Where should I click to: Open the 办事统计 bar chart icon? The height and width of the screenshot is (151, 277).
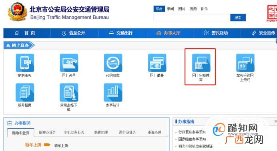pos(113,93)
